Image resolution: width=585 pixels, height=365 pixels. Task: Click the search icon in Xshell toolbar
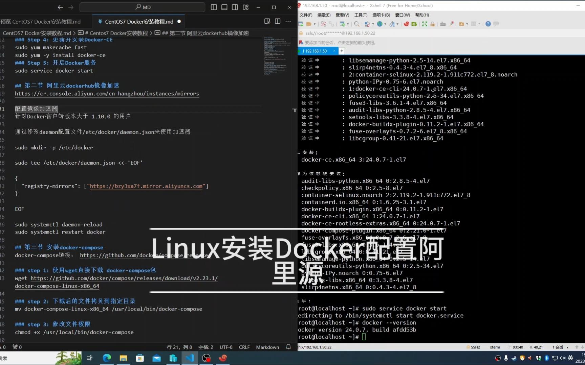point(357,24)
